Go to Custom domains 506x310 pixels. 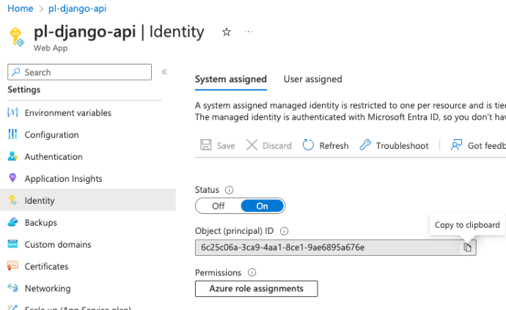[x=58, y=245]
